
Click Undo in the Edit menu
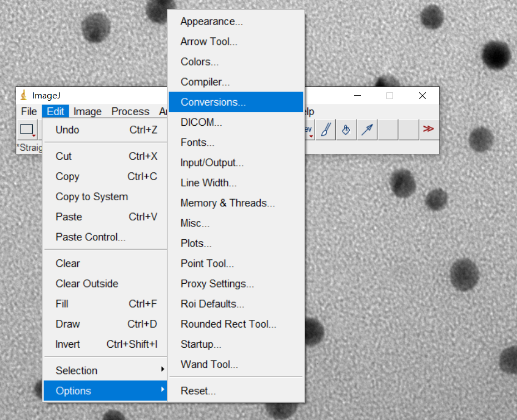point(67,130)
